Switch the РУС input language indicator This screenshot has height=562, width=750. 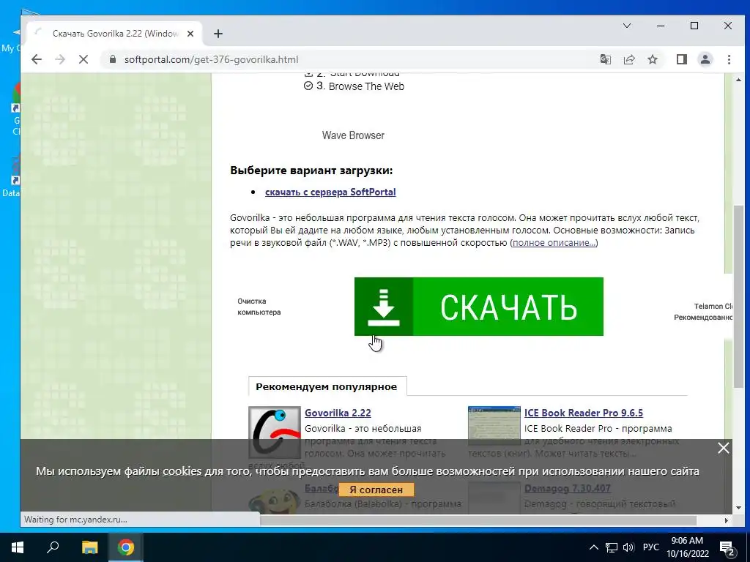pyautogui.click(x=650, y=547)
